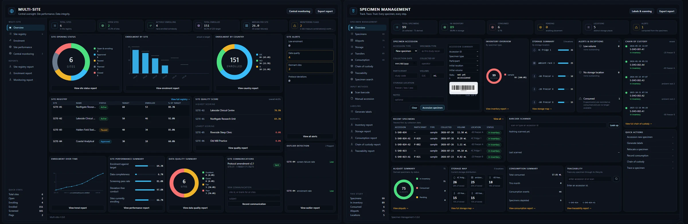The height and width of the screenshot is (224, 688).
Task: Click the 4C fridge 1 droplet icon
Action: (534, 50)
